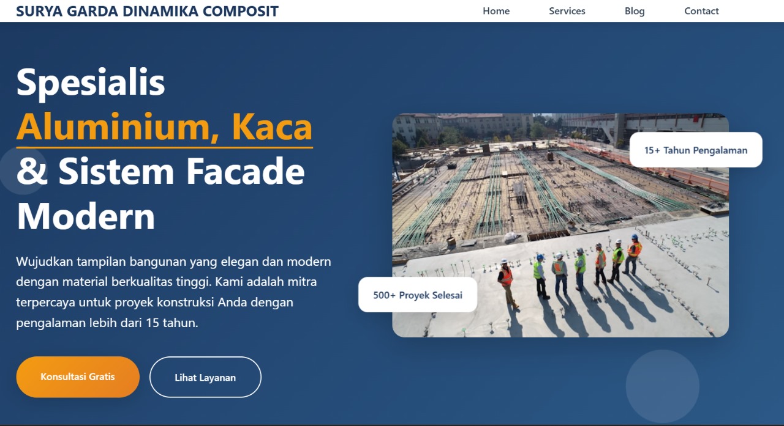Click the outlined Lihat Layanan button
Screen dimensions: 784x426
(x=205, y=377)
